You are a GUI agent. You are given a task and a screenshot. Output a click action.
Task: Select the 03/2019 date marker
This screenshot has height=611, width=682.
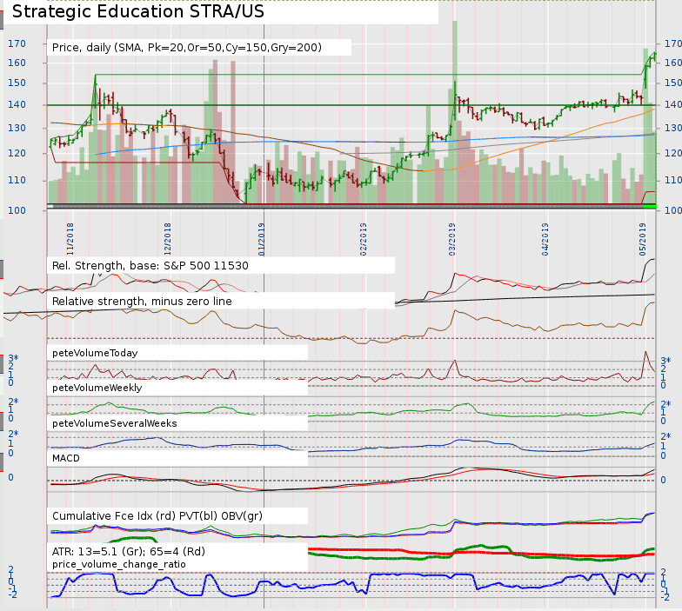452,239
